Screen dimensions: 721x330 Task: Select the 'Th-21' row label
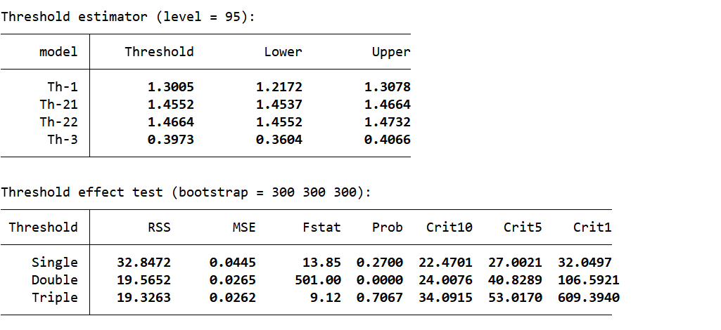[58, 104]
